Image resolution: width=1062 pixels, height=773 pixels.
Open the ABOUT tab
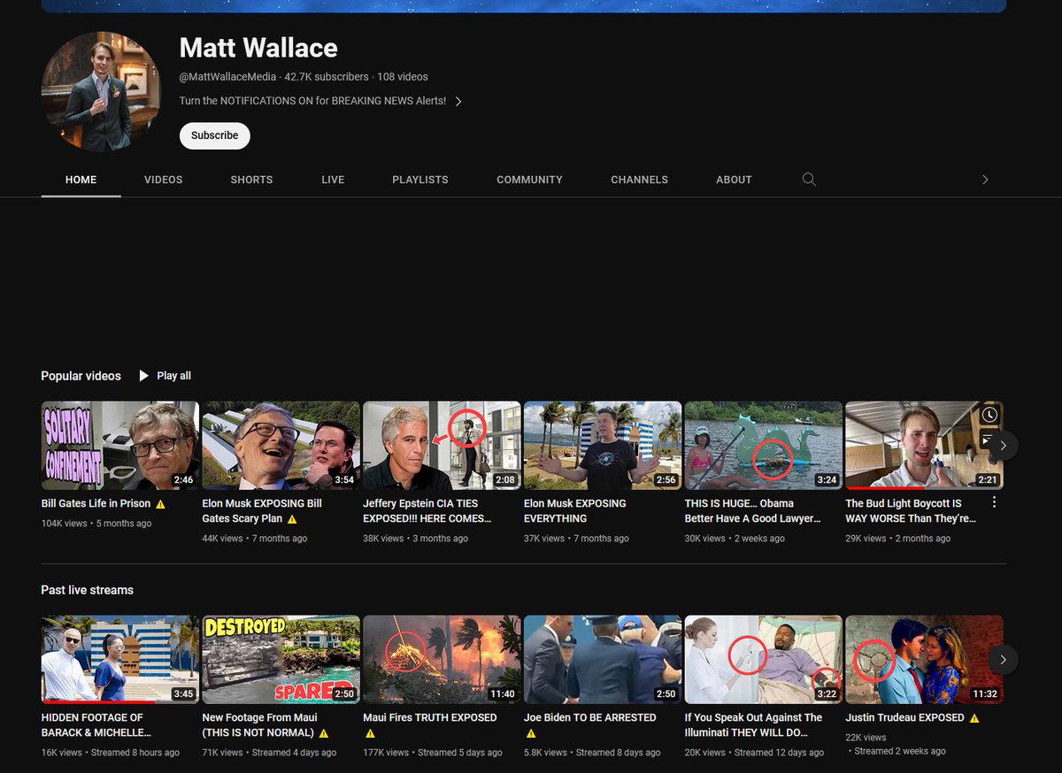[734, 180]
